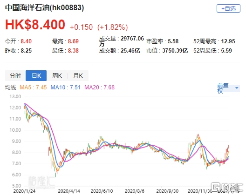This screenshot has height=195, width=246.
Task: Open the 周K weekly chart tab
Action: [x=57, y=76]
